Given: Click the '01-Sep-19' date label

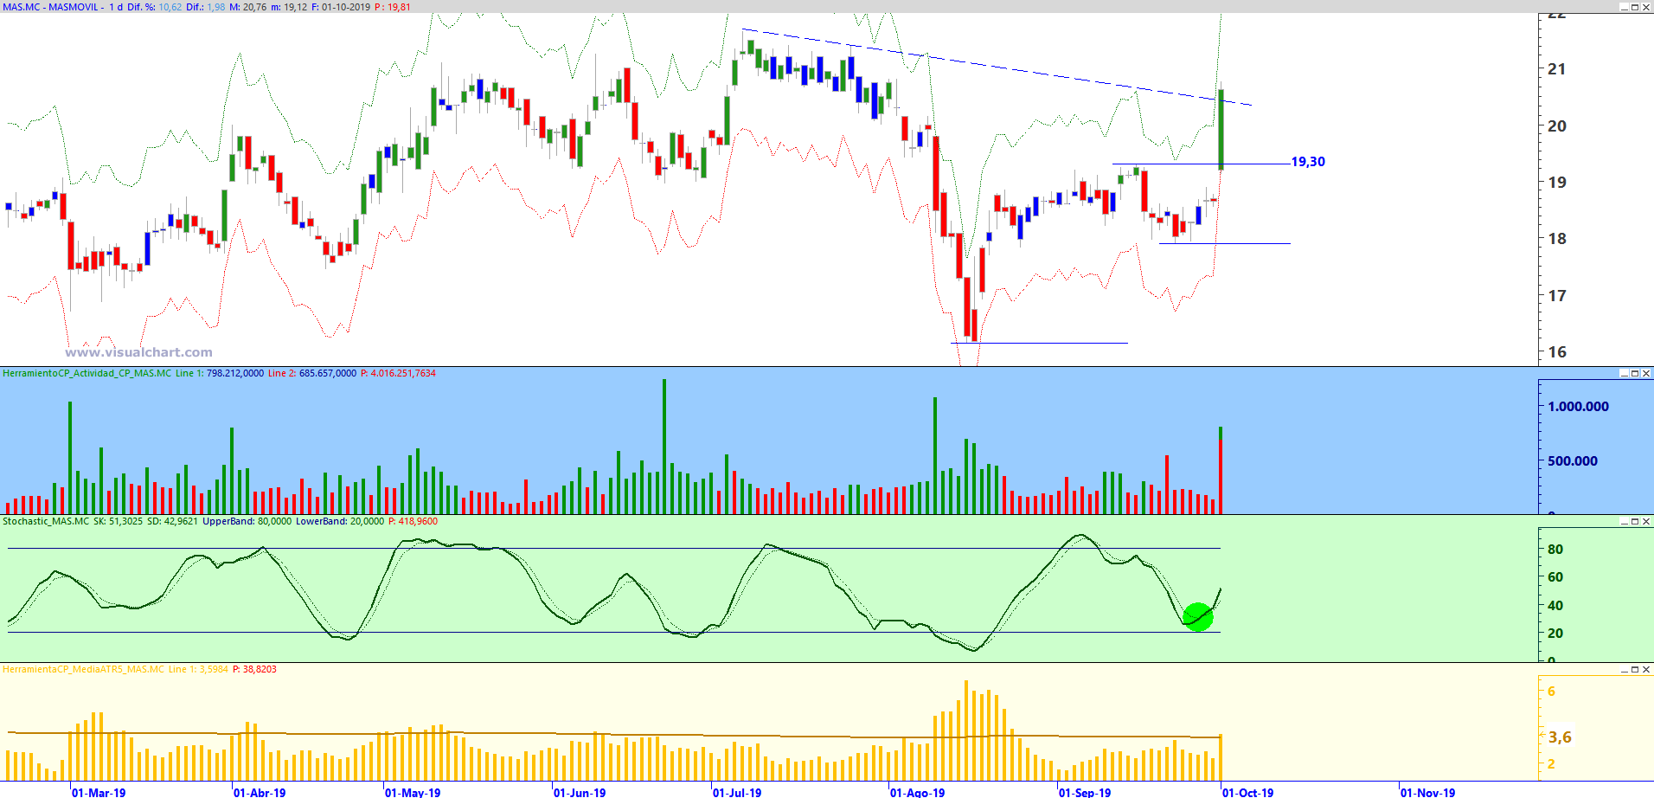Looking at the screenshot, I should point(1085,792).
